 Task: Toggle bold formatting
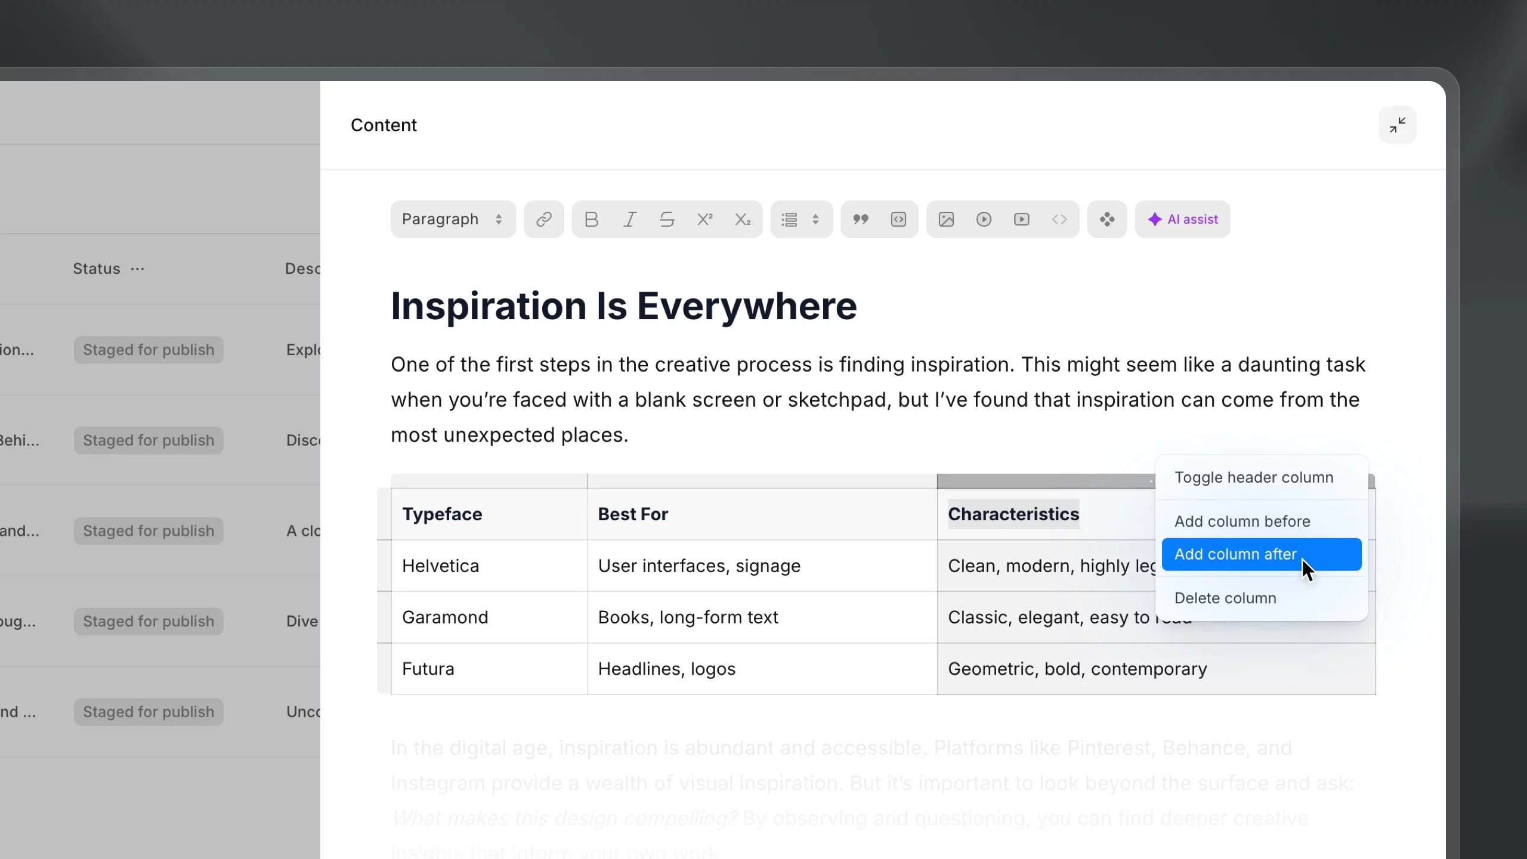591,219
